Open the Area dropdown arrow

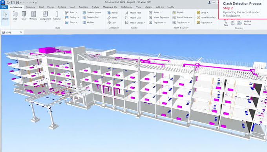208,13
